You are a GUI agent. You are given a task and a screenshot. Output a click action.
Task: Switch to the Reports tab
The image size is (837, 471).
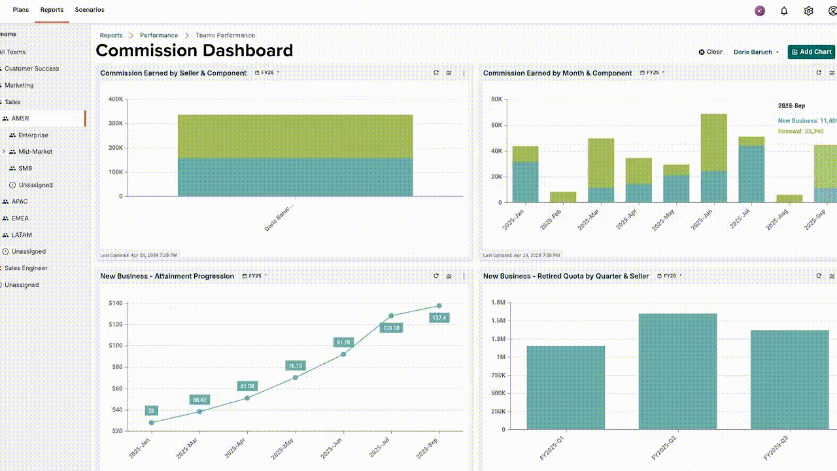coord(52,10)
